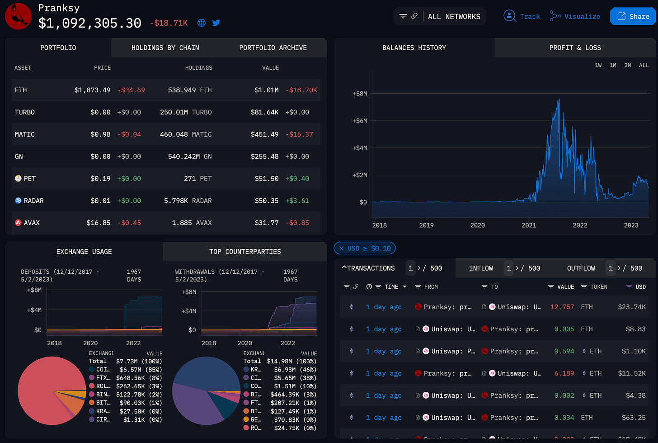Click the KR… withdrawals legend color dot
This screenshot has width=658, height=443.
[246, 370]
